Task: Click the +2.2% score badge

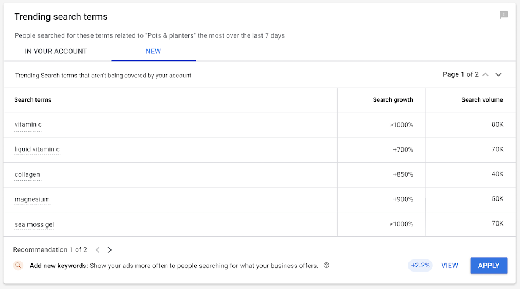Action: click(420, 266)
